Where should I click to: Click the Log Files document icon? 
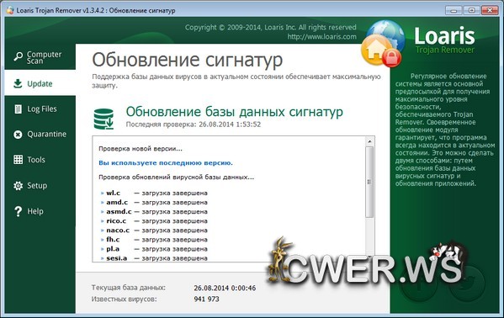click(18, 109)
